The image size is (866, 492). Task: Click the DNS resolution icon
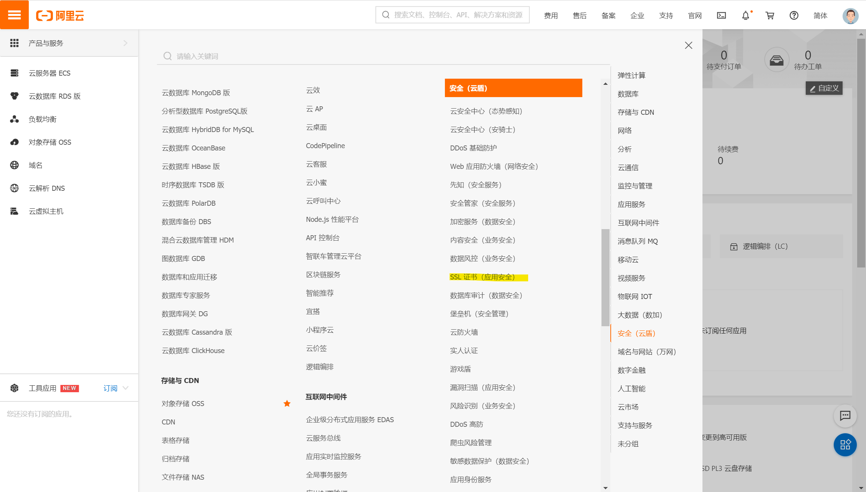[14, 188]
